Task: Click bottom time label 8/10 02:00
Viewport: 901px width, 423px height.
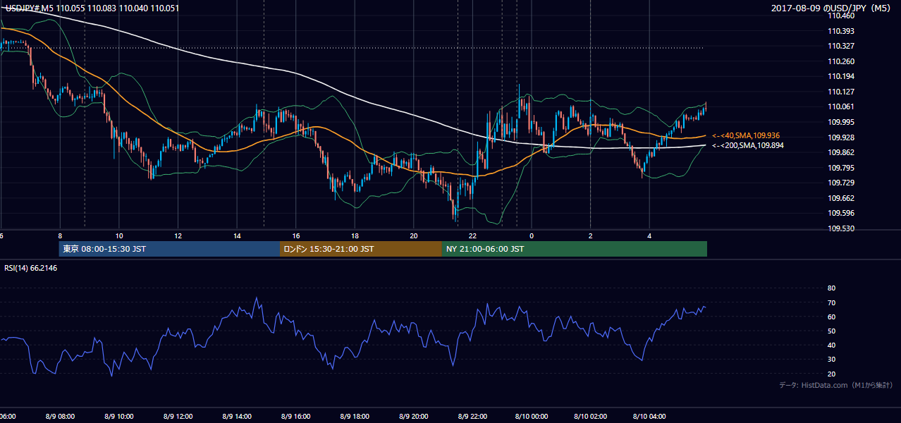Action: 590,417
